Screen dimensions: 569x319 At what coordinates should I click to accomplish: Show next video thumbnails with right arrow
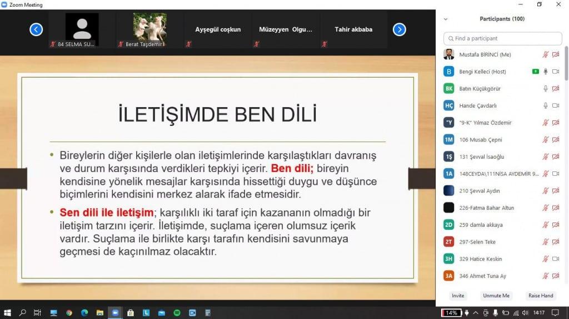(399, 29)
